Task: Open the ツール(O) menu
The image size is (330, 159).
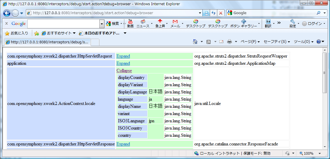Action: 304,42
